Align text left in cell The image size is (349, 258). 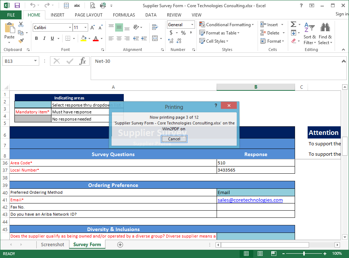coord(111,38)
